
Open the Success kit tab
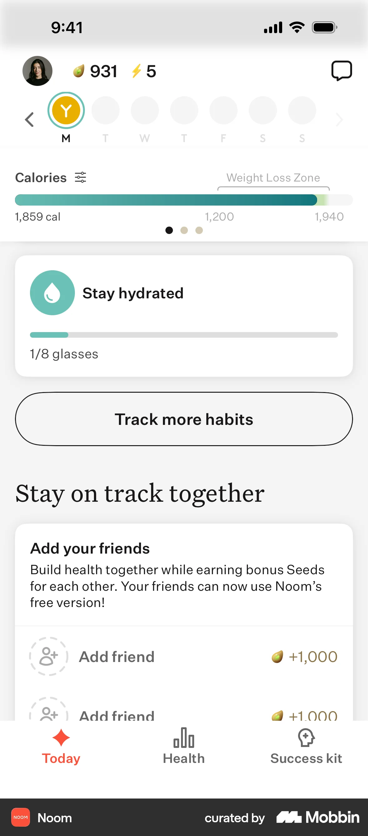tap(306, 746)
